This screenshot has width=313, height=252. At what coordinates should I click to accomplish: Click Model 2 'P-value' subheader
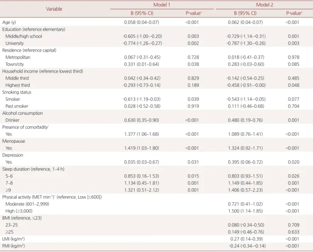click(x=294, y=13)
